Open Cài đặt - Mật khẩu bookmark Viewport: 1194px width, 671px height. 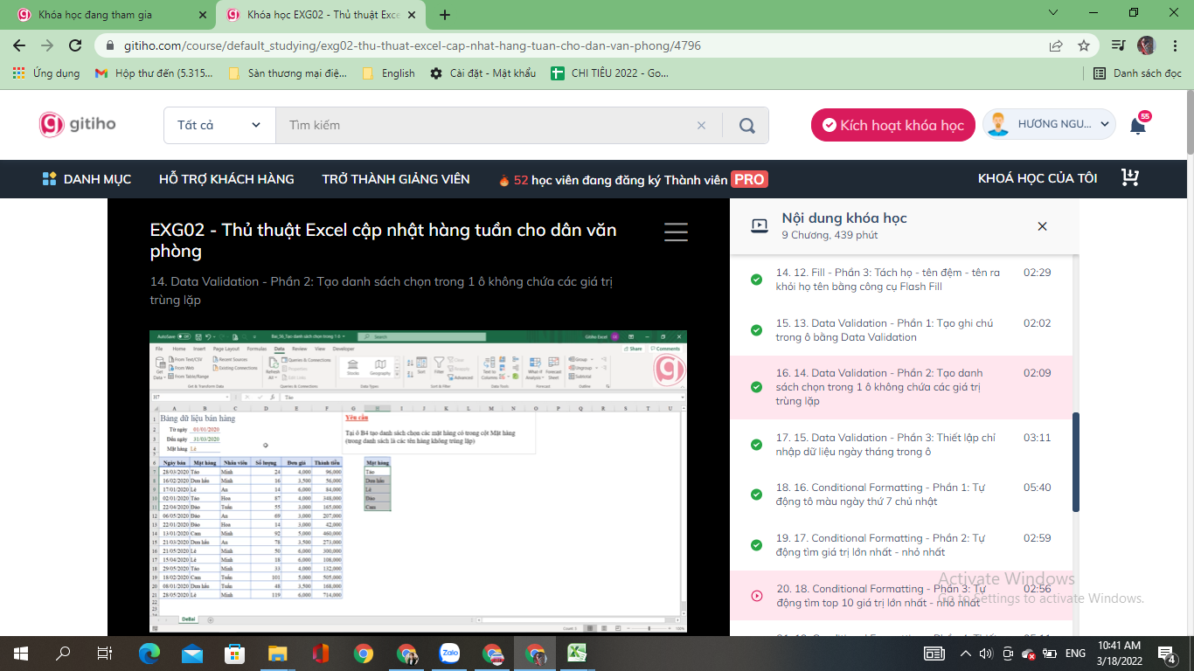coord(483,73)
